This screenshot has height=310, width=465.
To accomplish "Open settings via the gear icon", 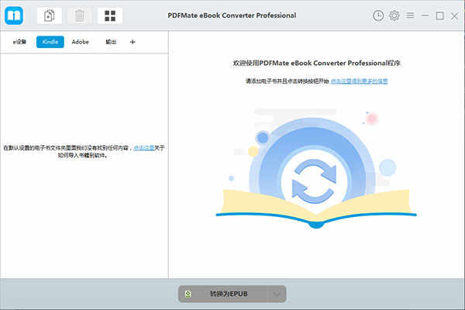I will (x=394, y=15).
